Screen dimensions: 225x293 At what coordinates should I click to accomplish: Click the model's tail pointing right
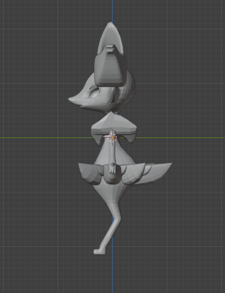tap(152, 174)
